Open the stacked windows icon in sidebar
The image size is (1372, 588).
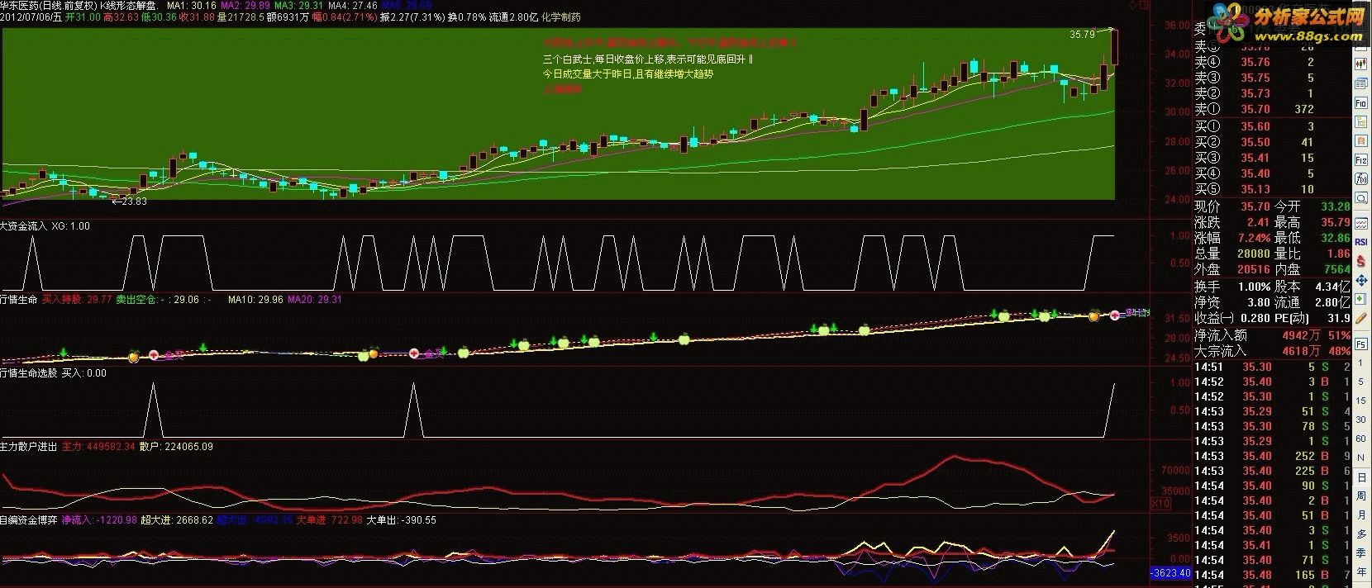[x=1360, y=83]
